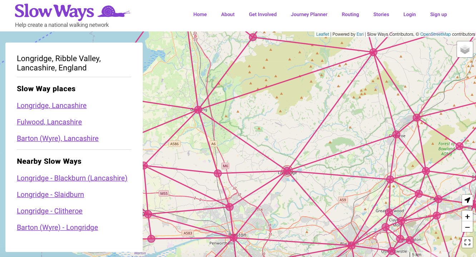The image size is (476, 257).
Task: Open the Stories page
Action: (381, 14)
